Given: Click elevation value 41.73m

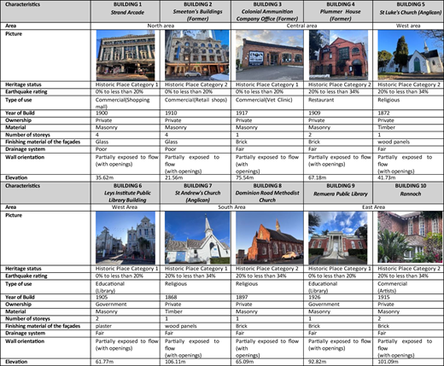Looking at the screenshot, I should pos(387,177).
